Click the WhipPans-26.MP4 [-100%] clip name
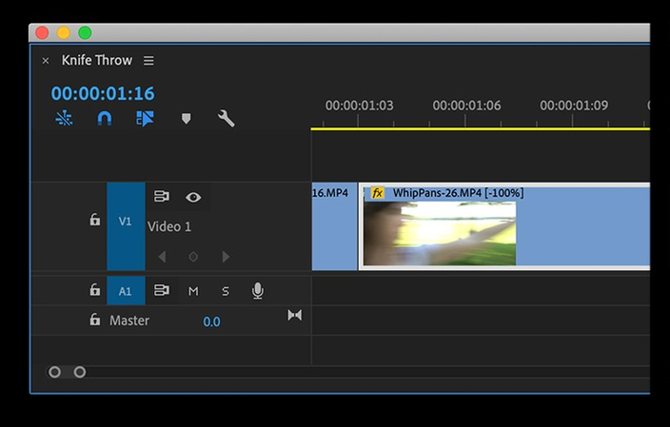This screenshot has height=427, width=670. 458,193
